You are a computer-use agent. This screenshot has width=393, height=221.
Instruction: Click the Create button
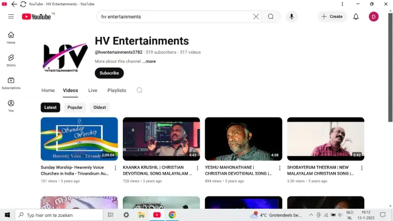332,16
